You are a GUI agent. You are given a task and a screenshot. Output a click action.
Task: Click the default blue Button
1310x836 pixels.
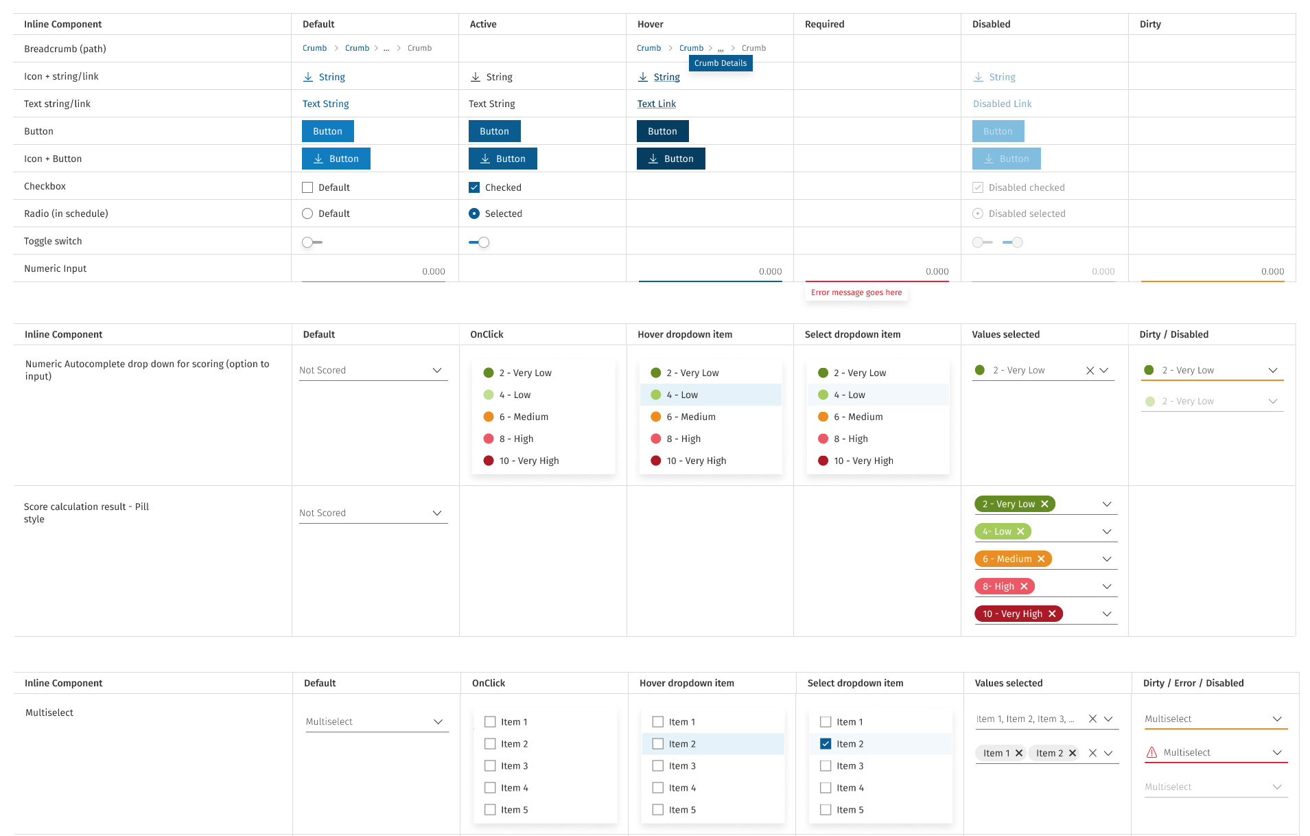(327, 131)
